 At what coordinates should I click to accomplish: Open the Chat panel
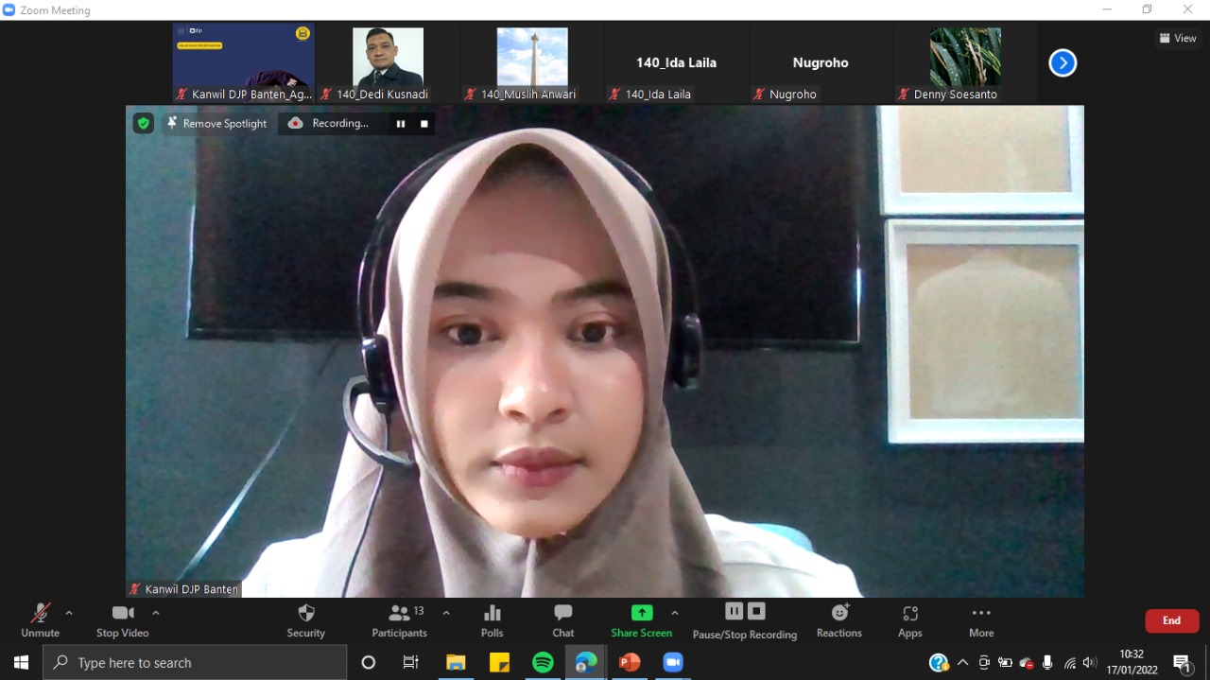[x=562, y=620]
